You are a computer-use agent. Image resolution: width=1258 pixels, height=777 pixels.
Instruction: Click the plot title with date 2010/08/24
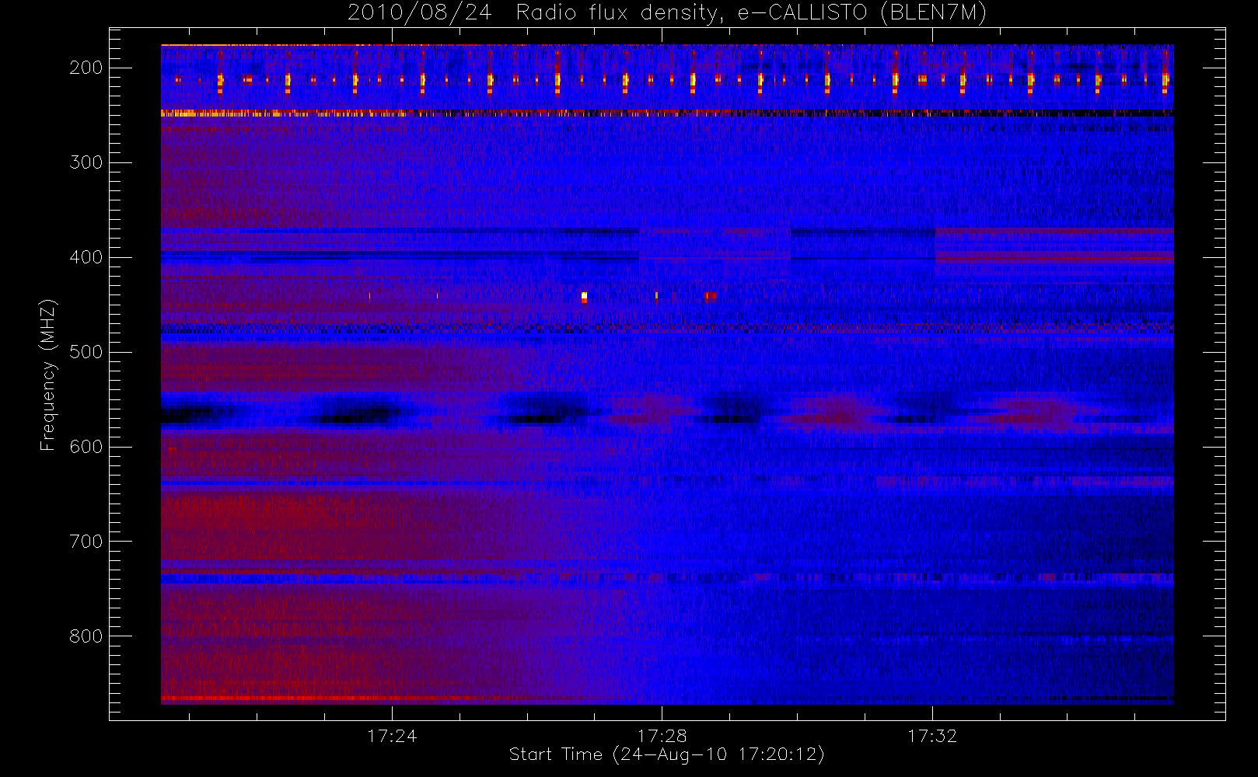click(667, 13)
